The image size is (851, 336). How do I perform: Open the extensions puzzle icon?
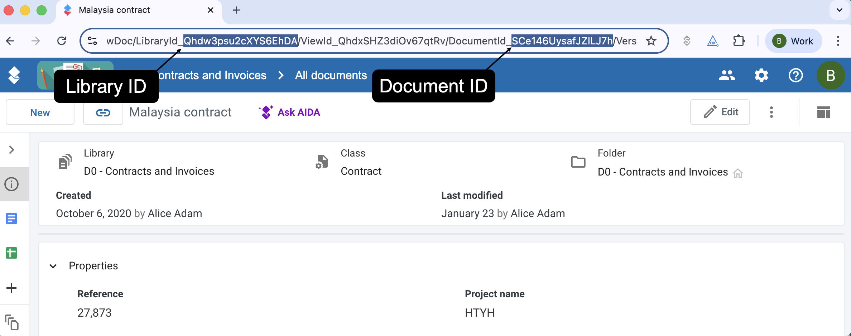click(739, 41)
